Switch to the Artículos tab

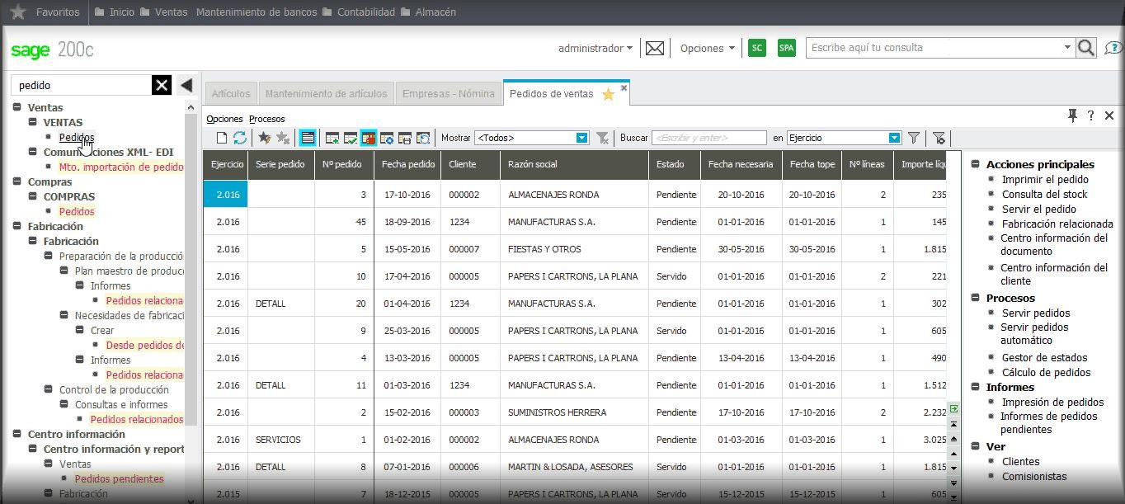point(231,94)
